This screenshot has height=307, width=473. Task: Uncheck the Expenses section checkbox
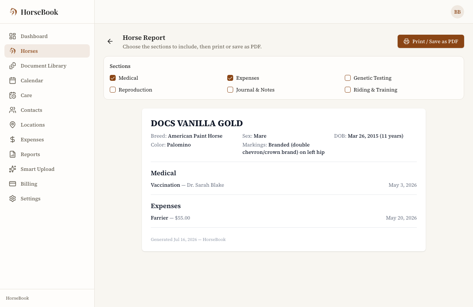coord(230,78)
